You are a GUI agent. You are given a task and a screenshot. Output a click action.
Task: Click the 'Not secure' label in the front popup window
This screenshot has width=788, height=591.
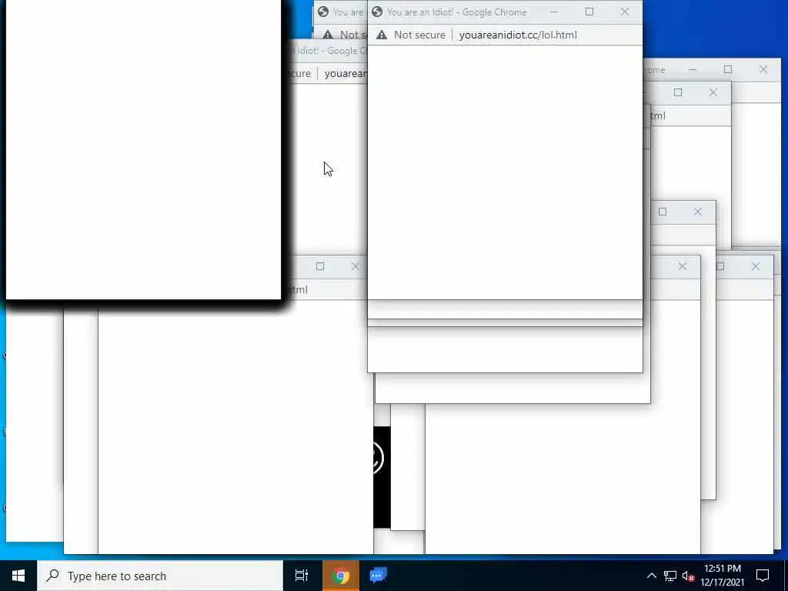point(419,35)
